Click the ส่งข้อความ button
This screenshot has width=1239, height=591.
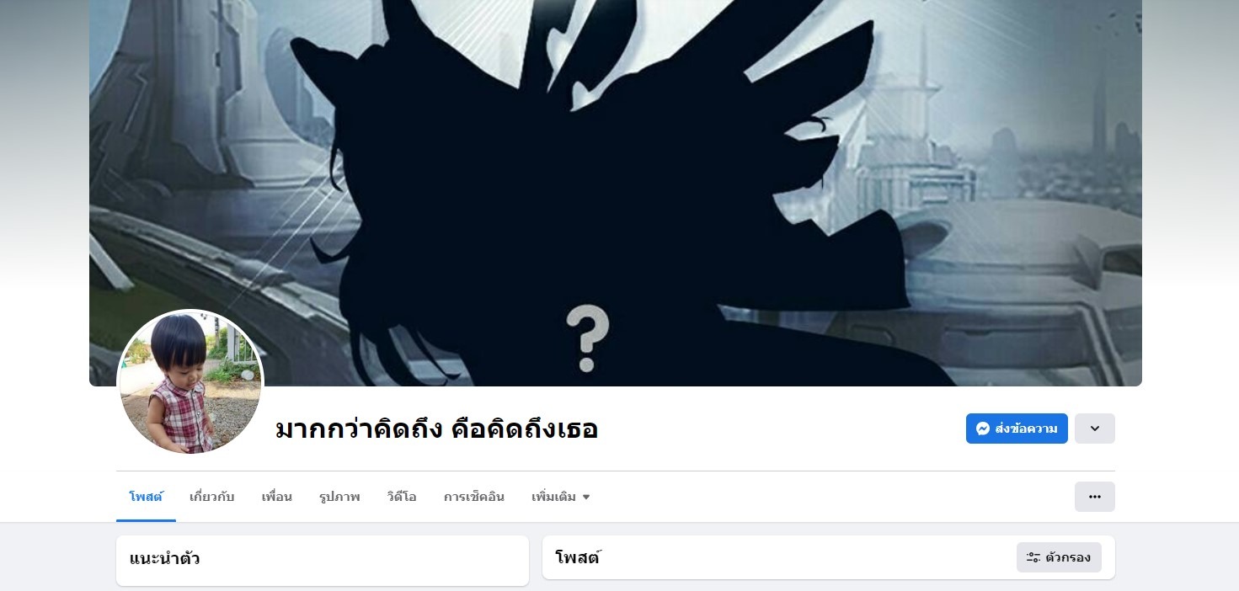(x=1017, y=429)
